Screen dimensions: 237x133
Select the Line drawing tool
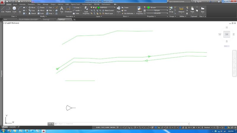[3, 9]
